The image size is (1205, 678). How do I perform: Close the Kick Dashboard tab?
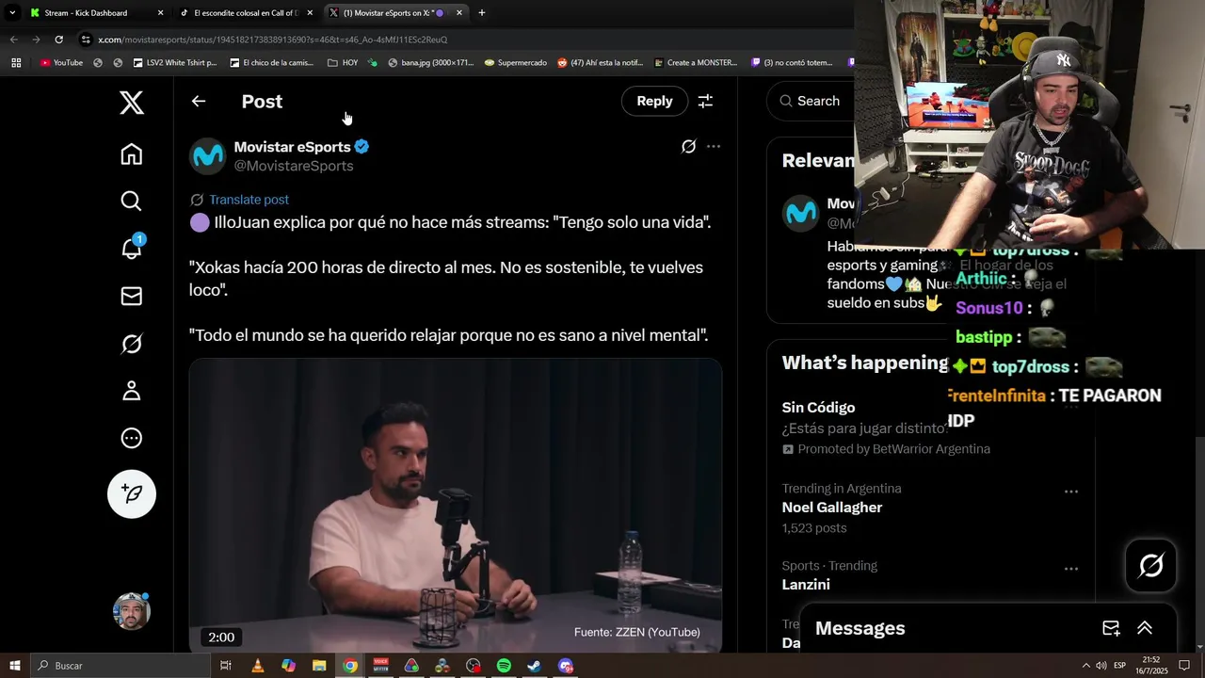160,13
